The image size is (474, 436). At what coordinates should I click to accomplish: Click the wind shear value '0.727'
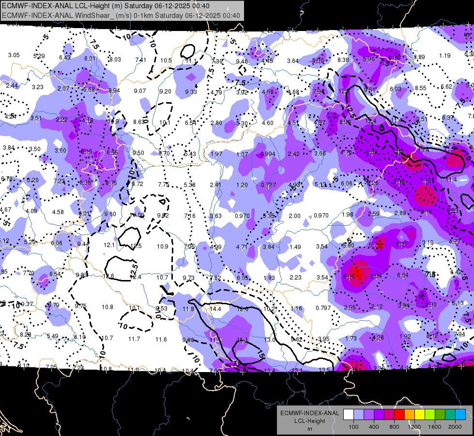coord(268,185)
